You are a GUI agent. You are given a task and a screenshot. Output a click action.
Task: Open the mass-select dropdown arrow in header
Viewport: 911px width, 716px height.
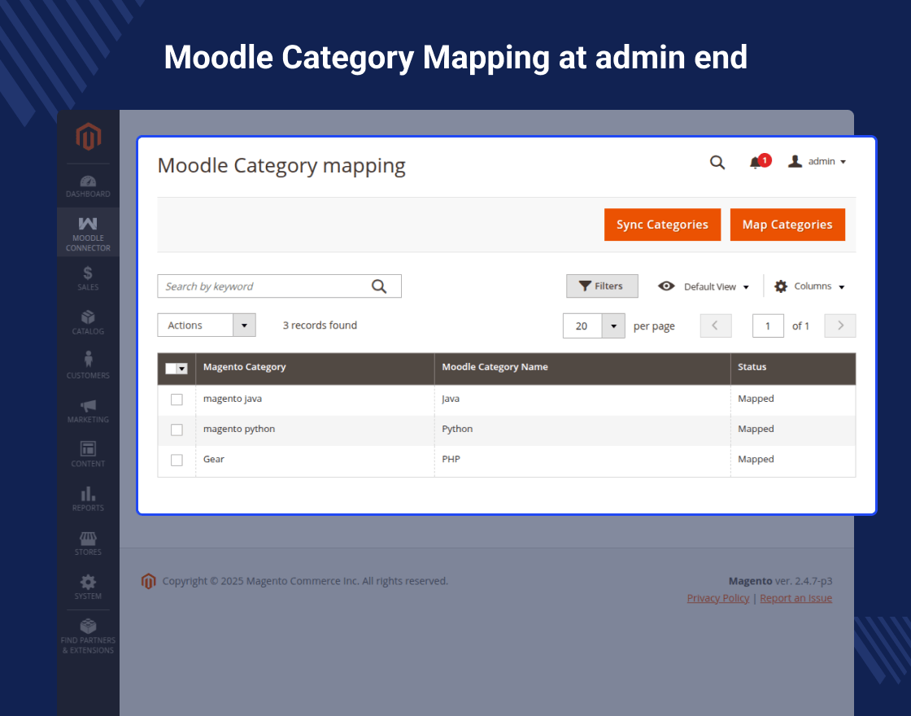pyautogui.click(x=182, y=369)
